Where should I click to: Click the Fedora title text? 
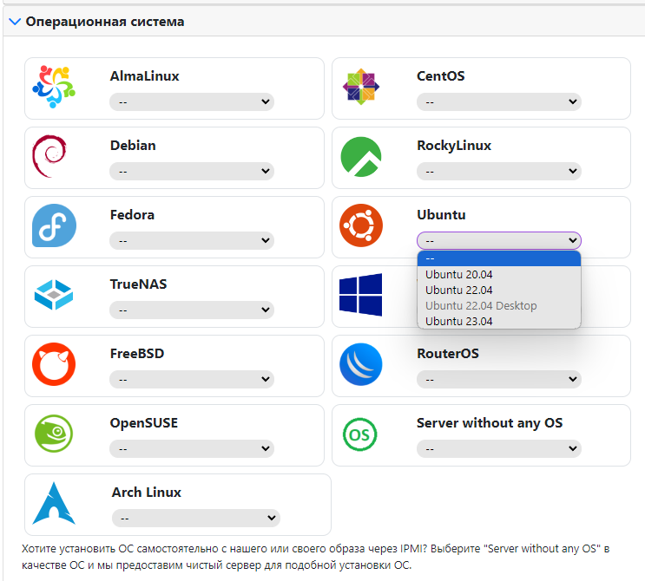click(132, 215)
